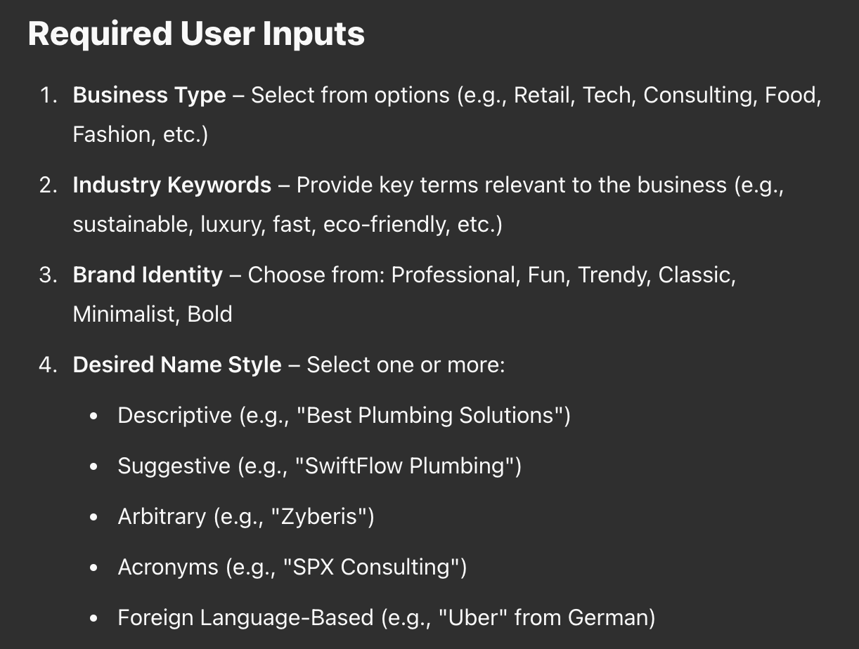The width and height of the screenshot is (859, 649).
Task: Select the "Descriptive" bullet item
Action: tap(174, 415)
